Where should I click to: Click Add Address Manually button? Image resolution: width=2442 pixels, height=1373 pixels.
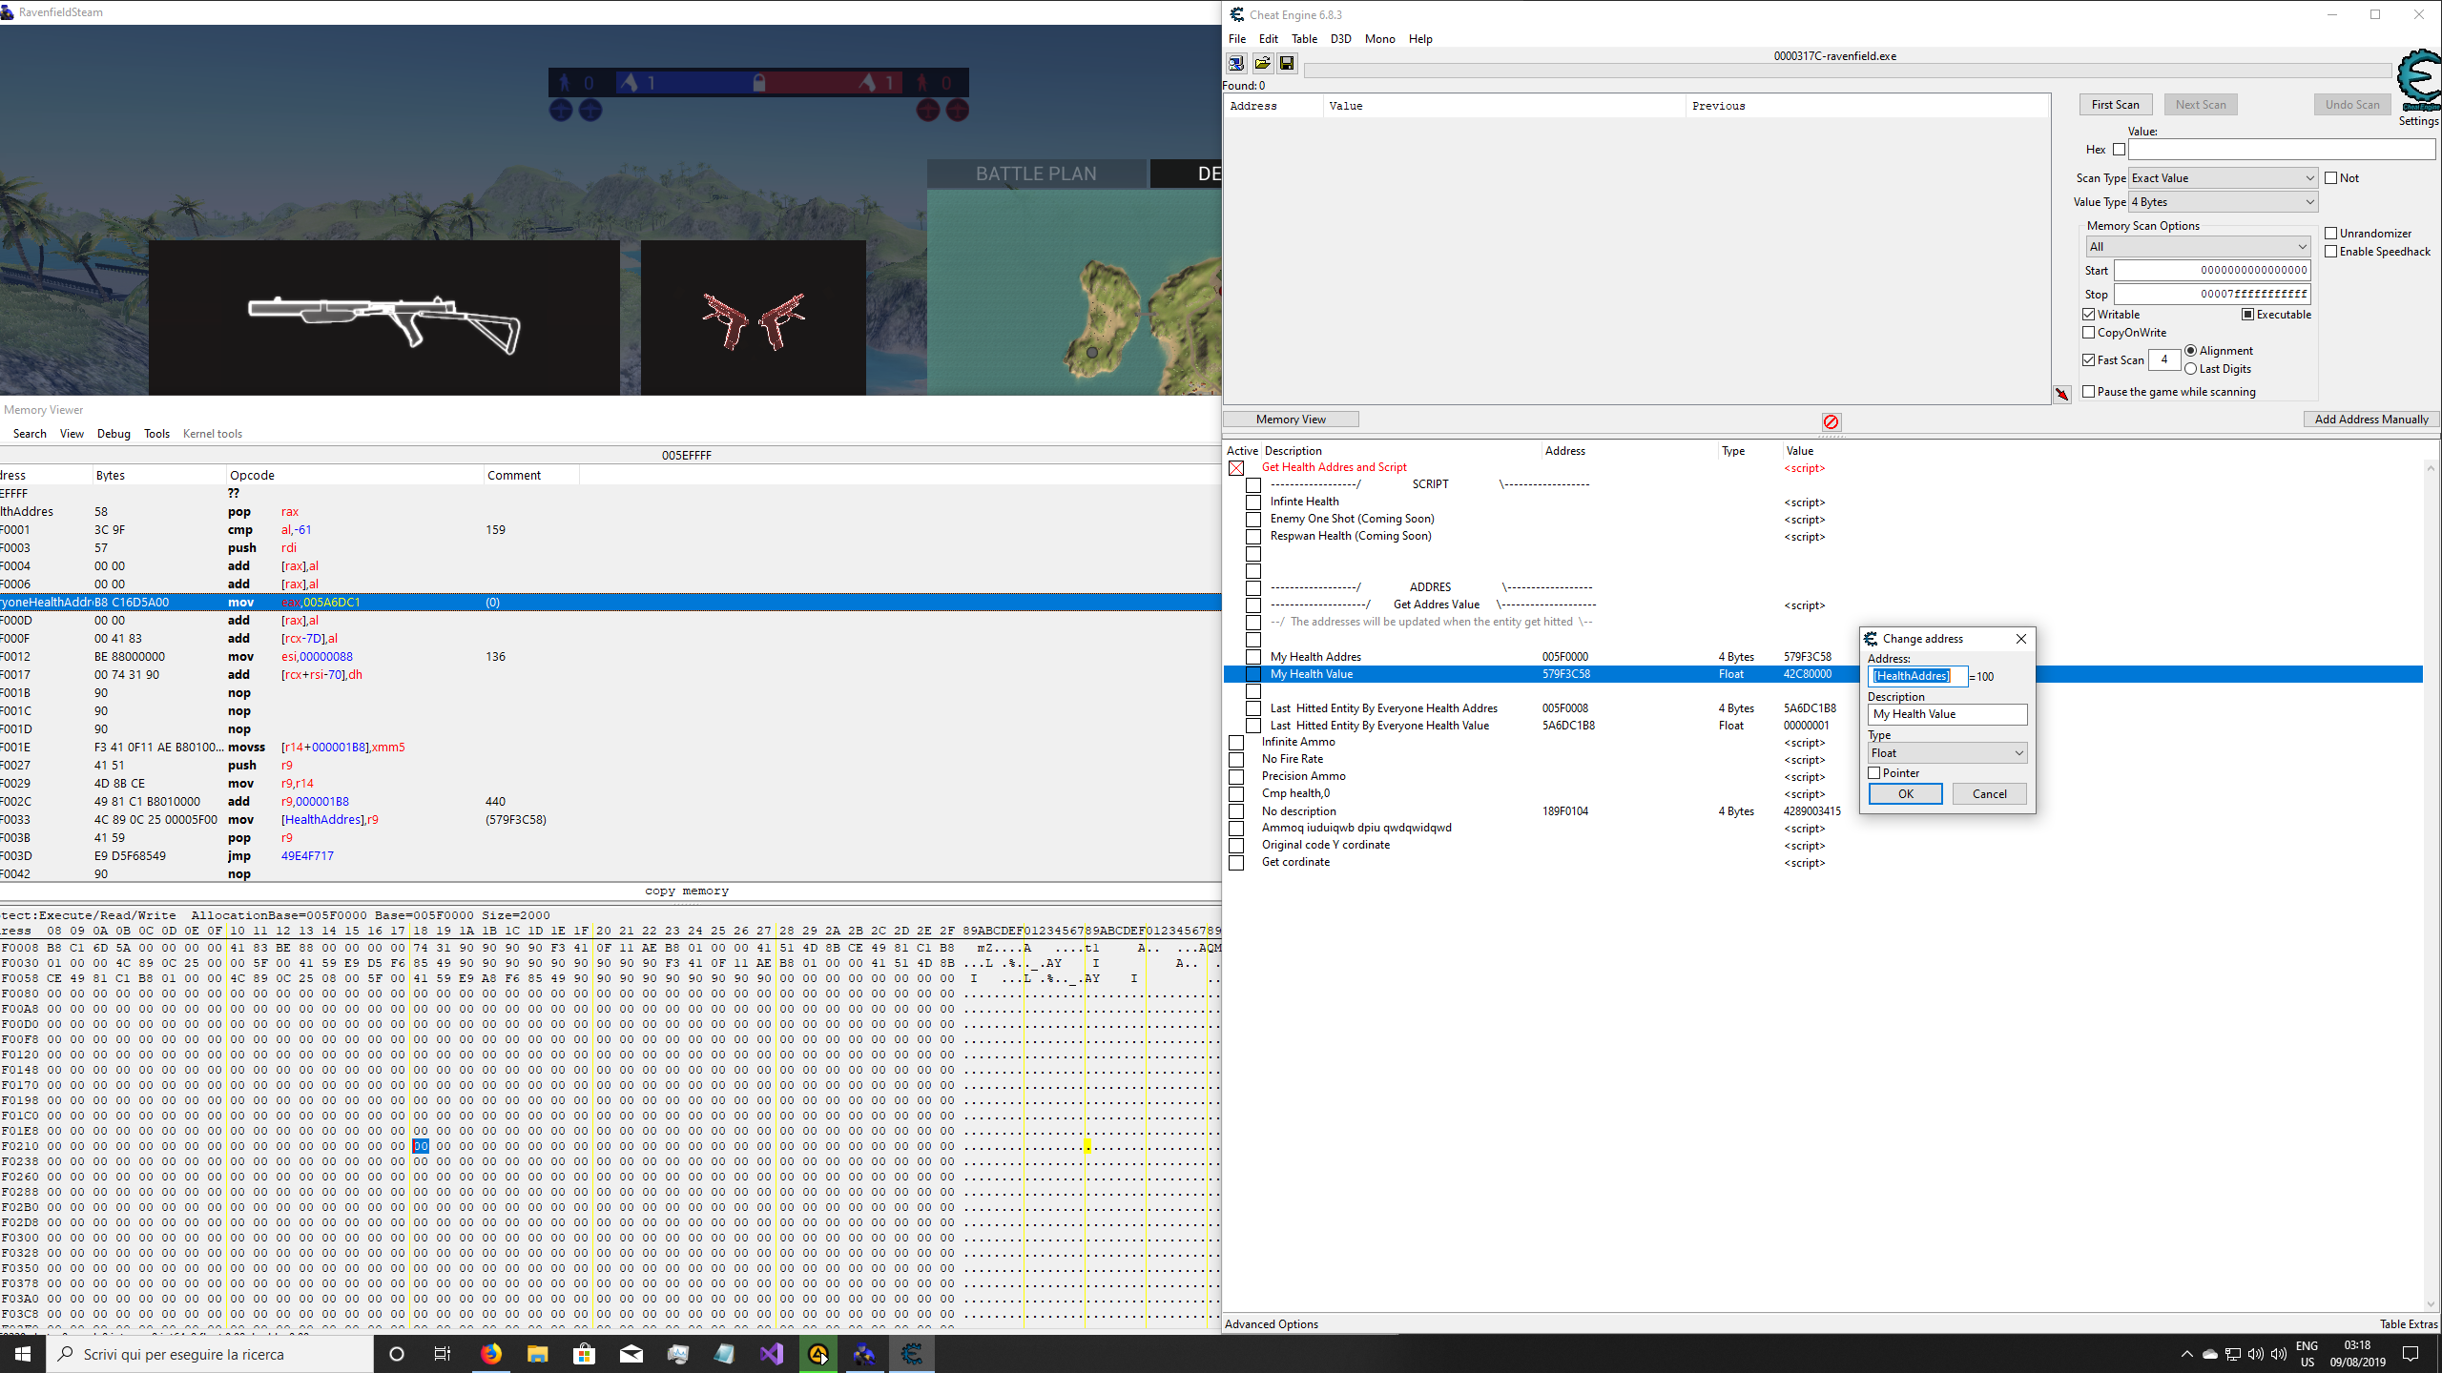point(2370,420)
